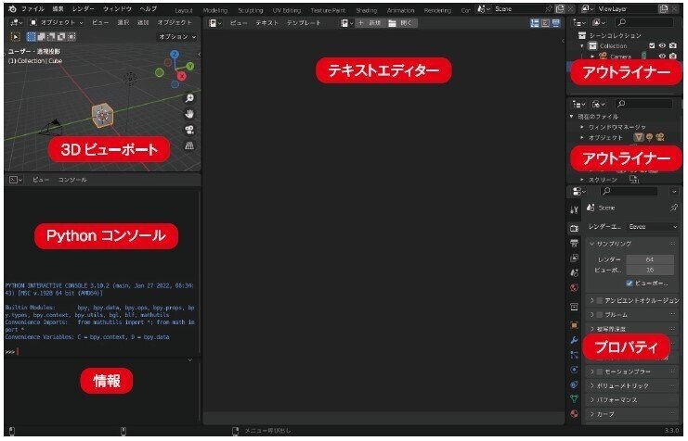The image size is (688, 441).
Task: Enable the ブルーム checkbox
Action: [x=600, y=315]
